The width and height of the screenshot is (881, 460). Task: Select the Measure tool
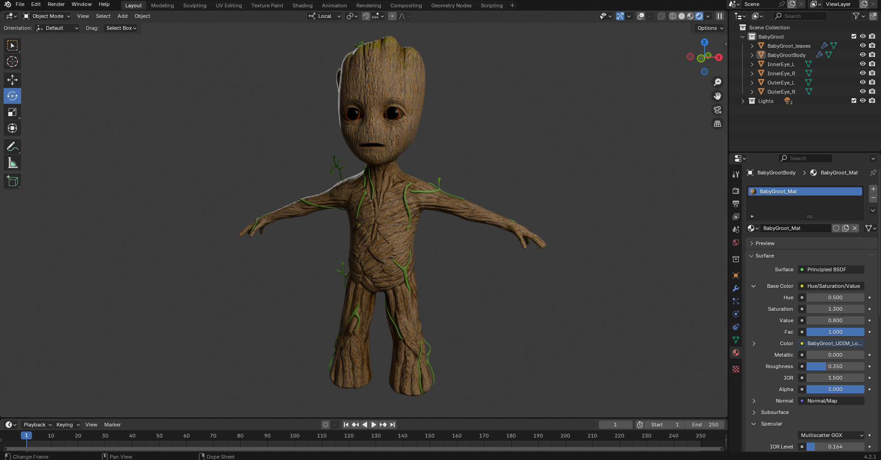tap(12, 163)
